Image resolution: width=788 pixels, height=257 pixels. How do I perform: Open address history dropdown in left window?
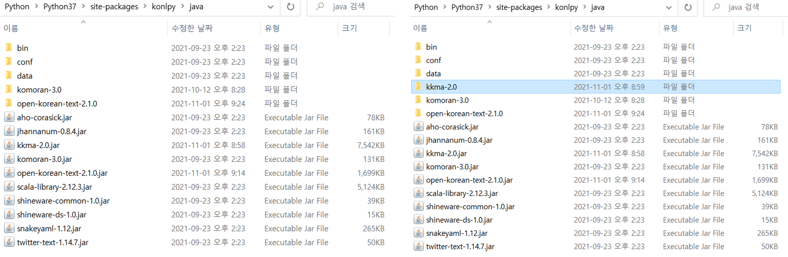[270, 7]
